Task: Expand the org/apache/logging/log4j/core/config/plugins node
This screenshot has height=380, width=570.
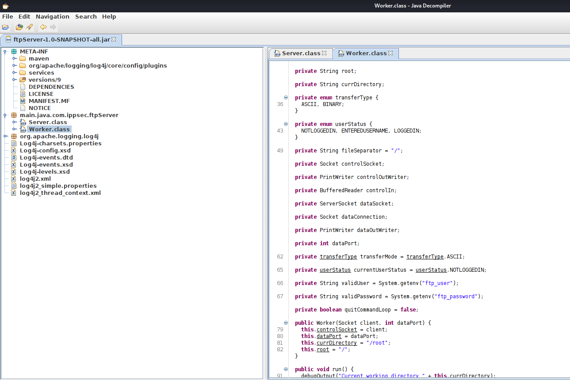Action: (x=14, y=65)
